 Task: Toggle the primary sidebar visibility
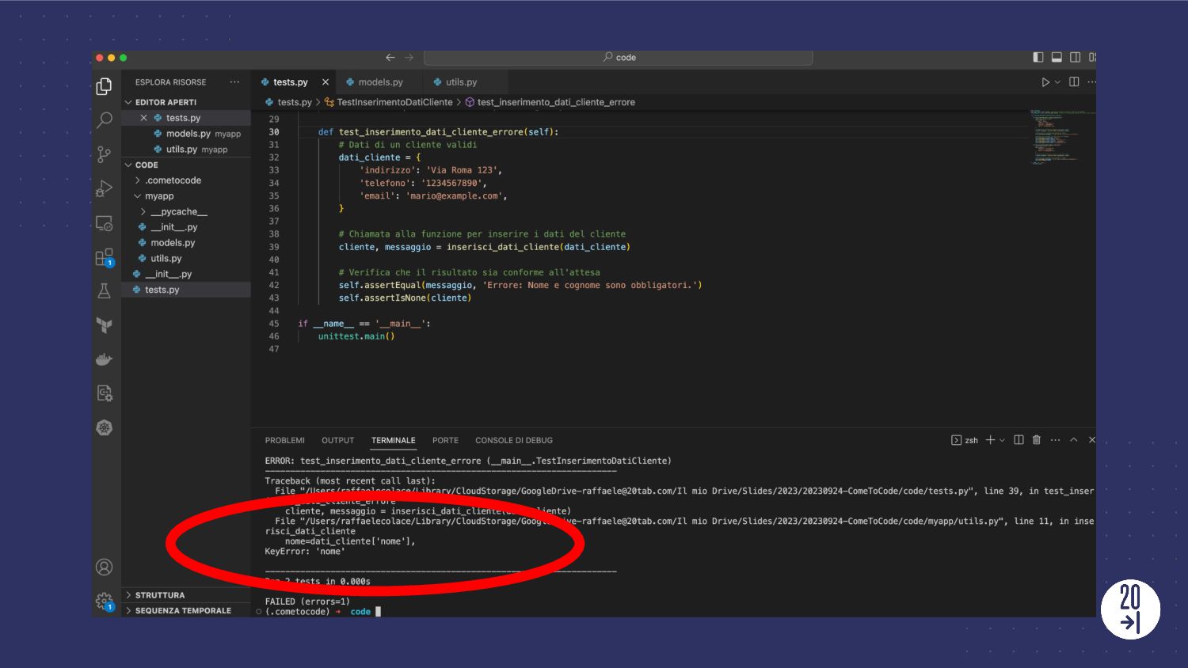1038,57
